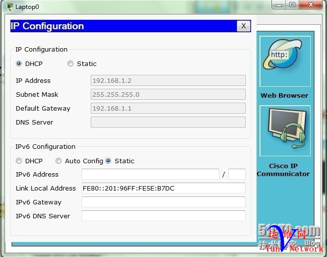Image resolution: width=327 pixels, height=257 pixels.
Task: Select DHCP for IPv4 configuration
Action: point(19,64)
